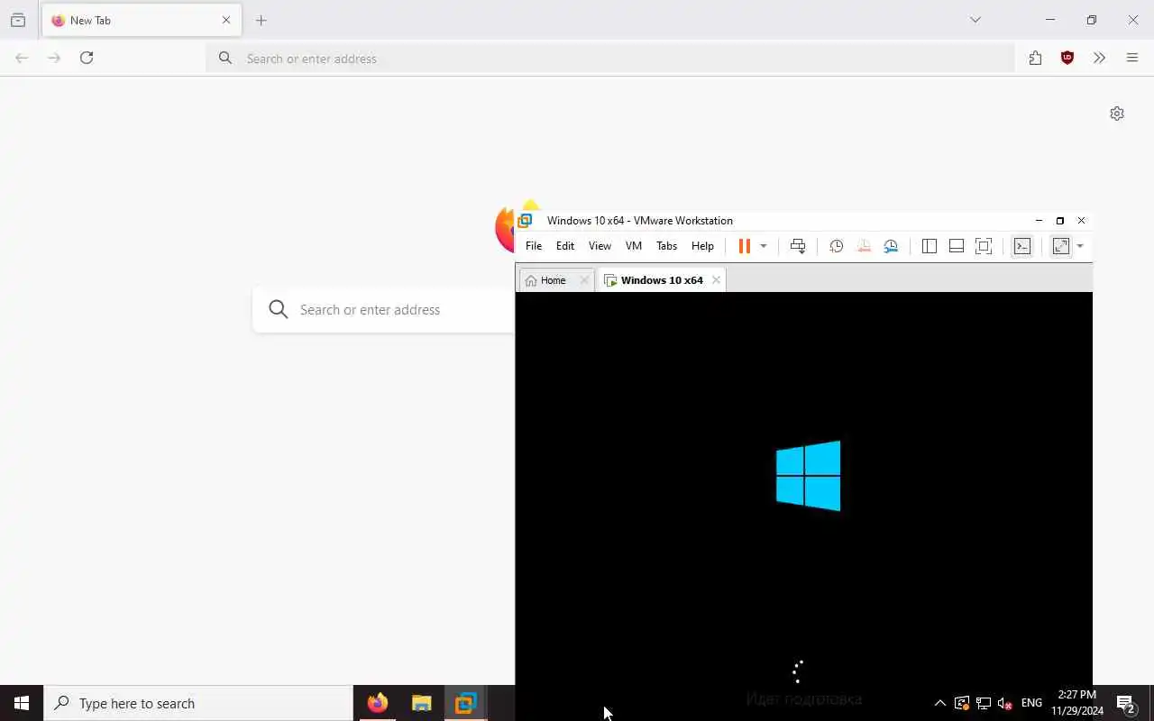Enter VMware full screen mode
This screenshot has height=721, width=1154.
pyautogui.click(x=984, y=246)
